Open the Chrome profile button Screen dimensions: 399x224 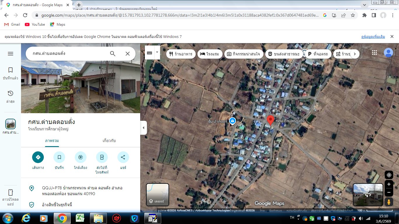pyautogui.click(x=383, y=15)
